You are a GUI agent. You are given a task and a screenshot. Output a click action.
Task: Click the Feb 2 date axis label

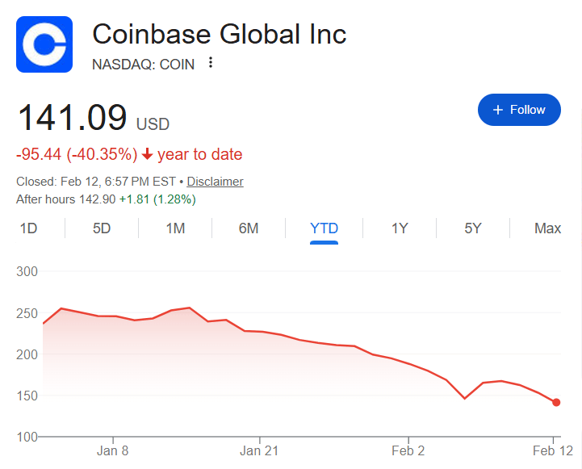409,450
